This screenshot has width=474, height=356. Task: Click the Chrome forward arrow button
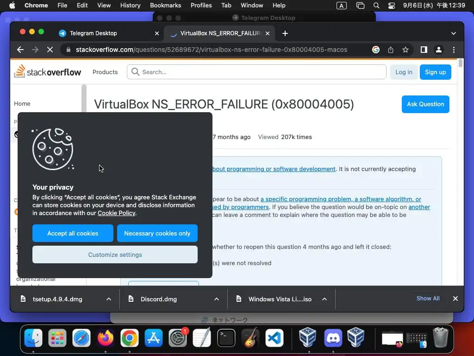(35, 50)
